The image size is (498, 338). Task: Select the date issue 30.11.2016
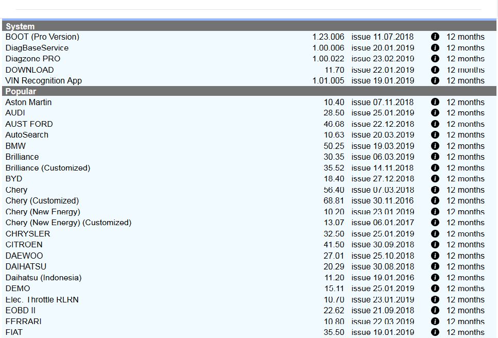pos(383,200)
